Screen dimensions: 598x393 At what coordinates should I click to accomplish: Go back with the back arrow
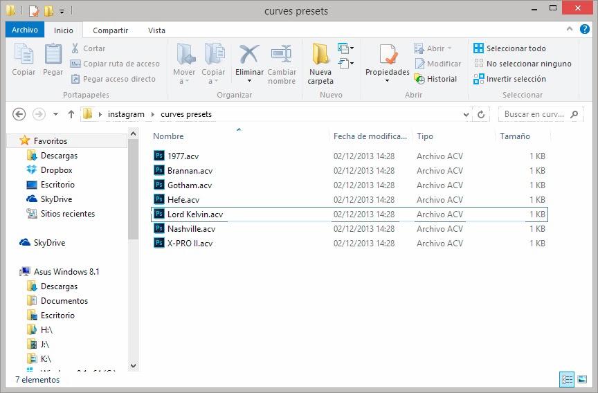(x=19, y=114)
